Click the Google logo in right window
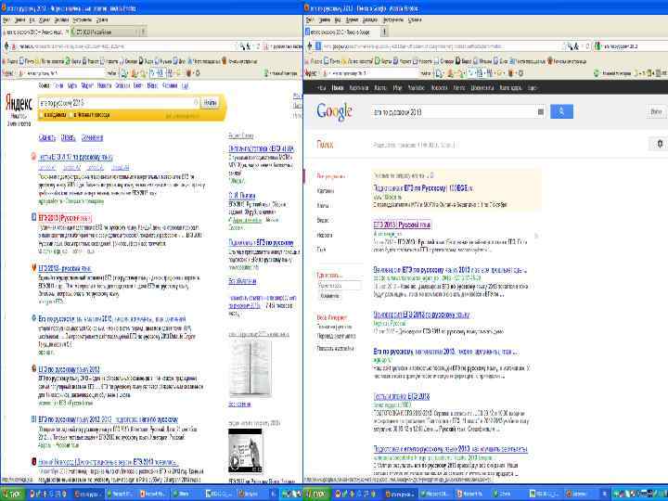Screen dimensions: 668x501 (x=334, y=111)
